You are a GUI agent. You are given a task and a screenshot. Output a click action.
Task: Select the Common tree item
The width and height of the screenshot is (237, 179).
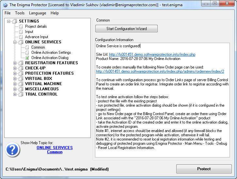click(38, 47)
